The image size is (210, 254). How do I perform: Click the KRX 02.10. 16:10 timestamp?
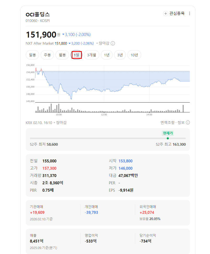coord(39,123)
